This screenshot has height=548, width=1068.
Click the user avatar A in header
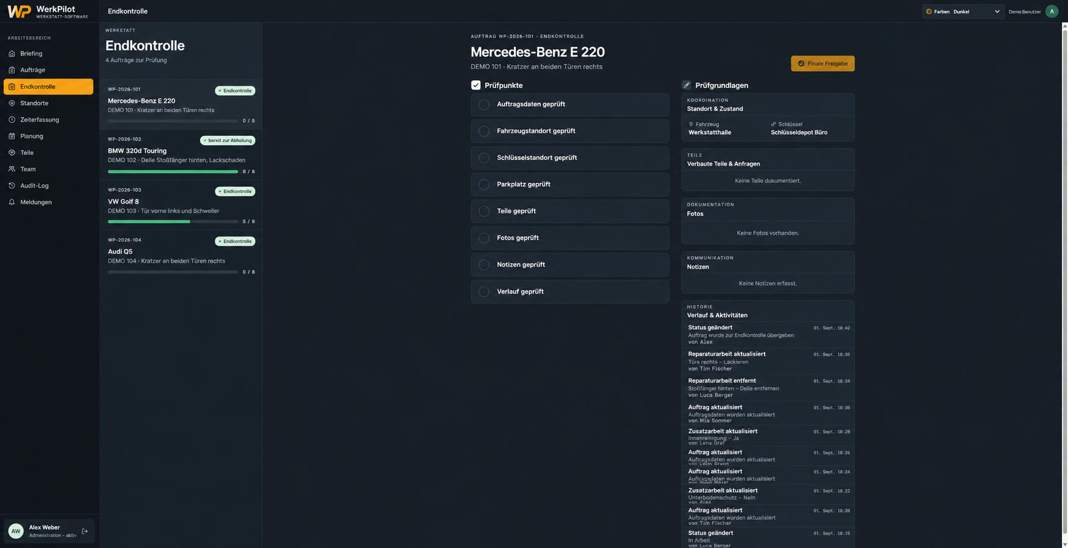pos(1052,12)
